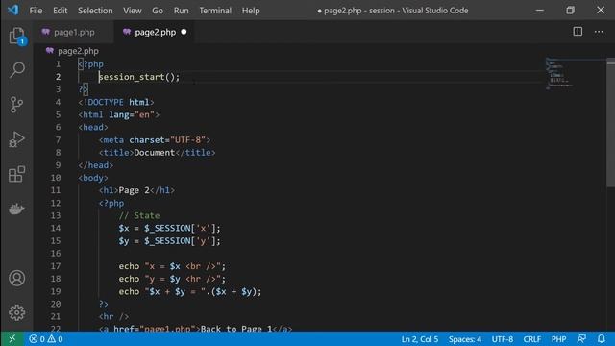Open the More Actions ellipsis menu
The image size is (615, 346).
pyautogui.click(x=599, y=32)
